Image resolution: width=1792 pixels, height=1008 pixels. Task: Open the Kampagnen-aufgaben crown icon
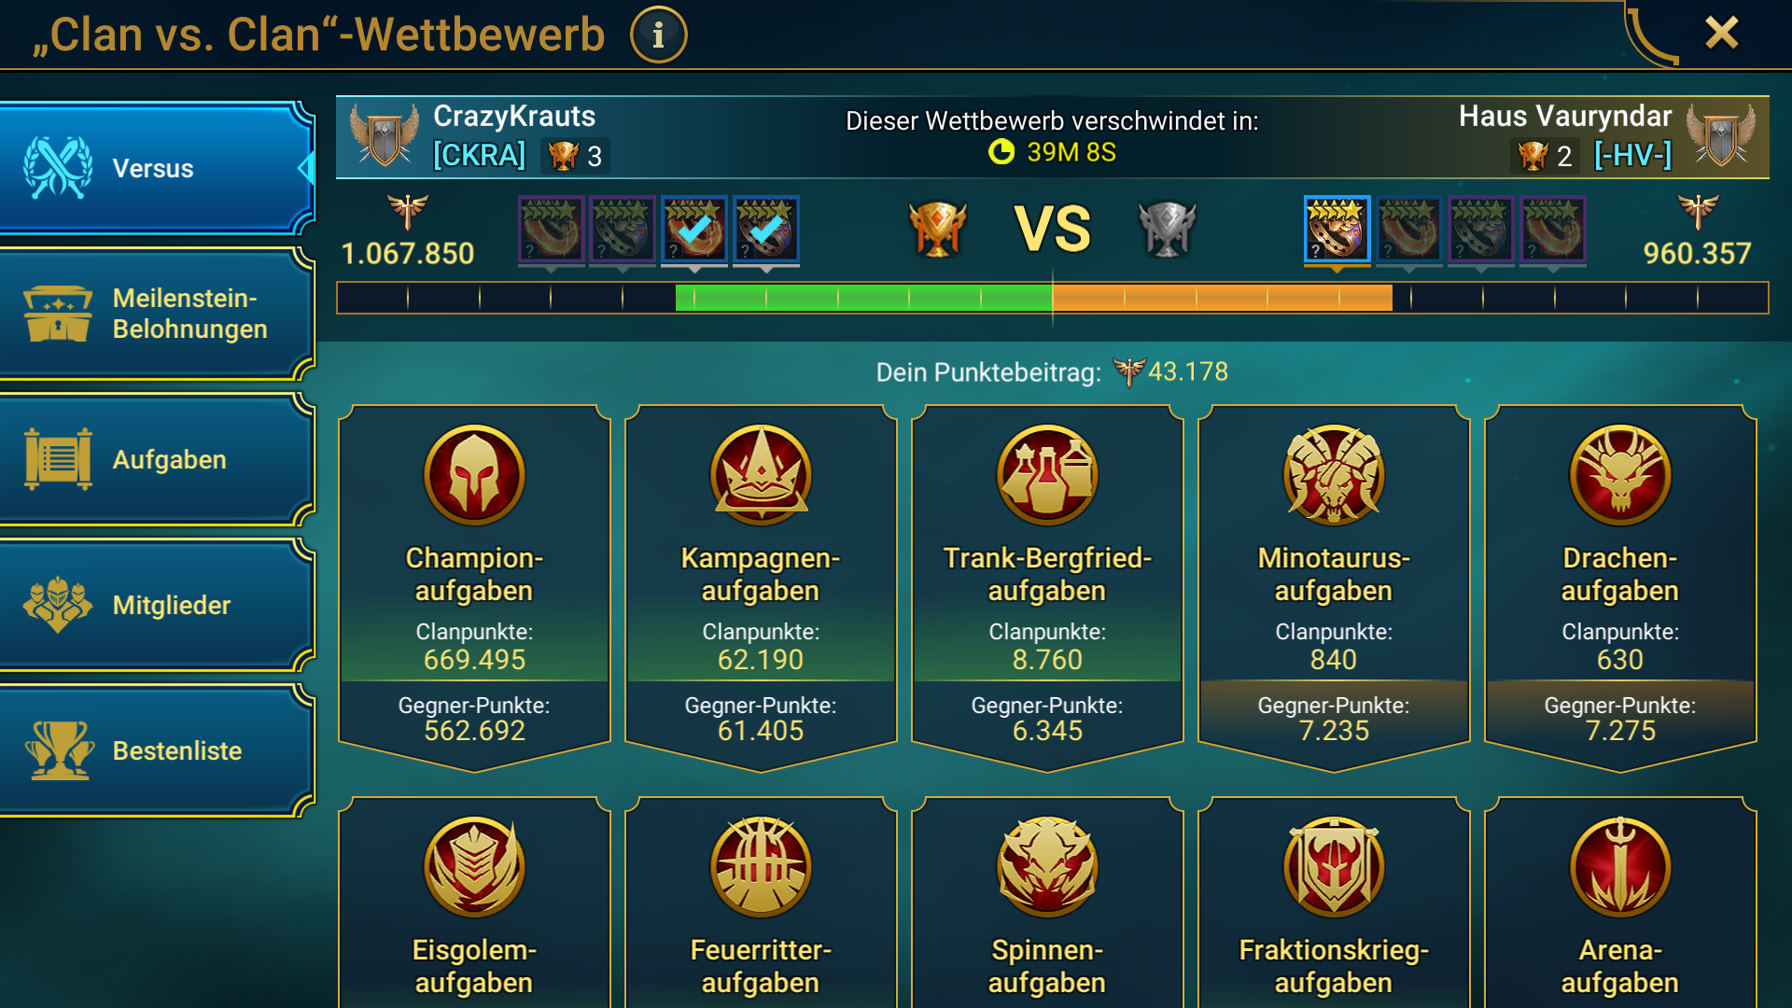[761, 475]
